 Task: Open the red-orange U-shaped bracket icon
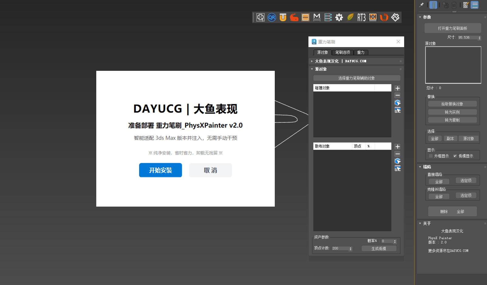[384, 17]
